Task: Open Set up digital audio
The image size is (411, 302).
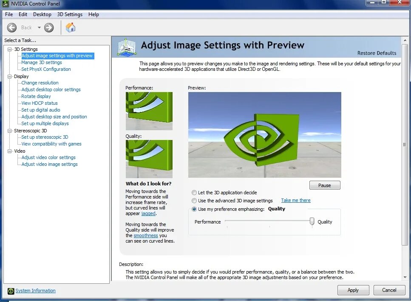Action: coord(41,110)
